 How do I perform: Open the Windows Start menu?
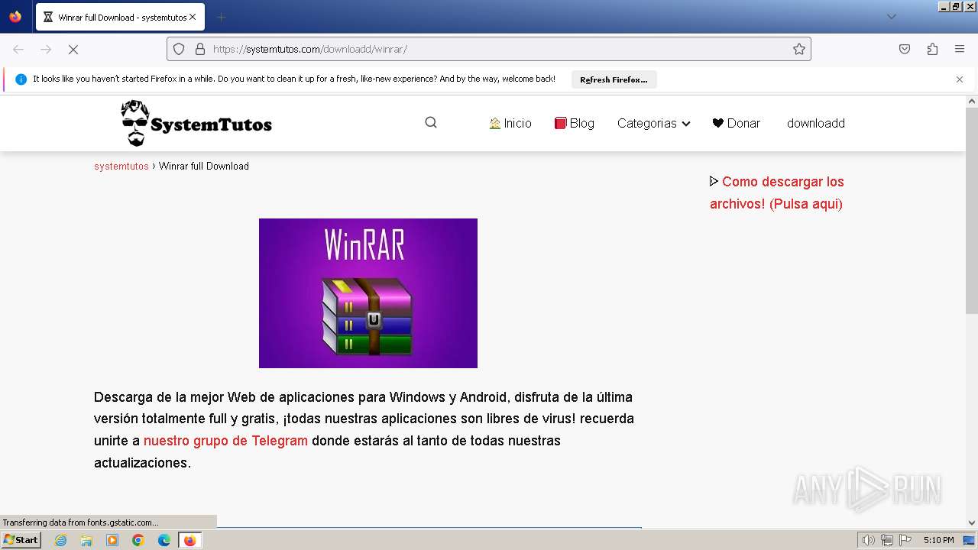click(x=21, y=540)
